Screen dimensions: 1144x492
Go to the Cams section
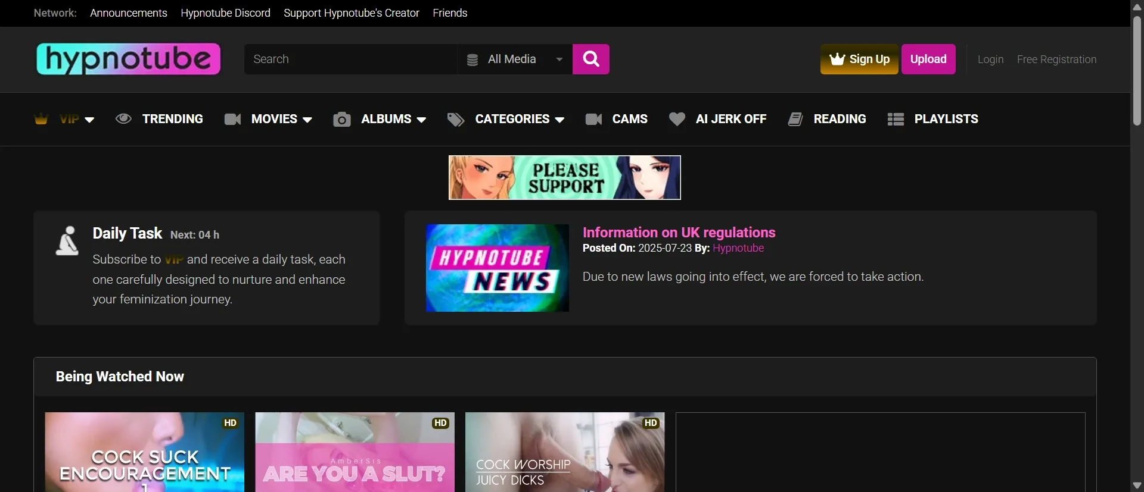(x=630, y=119)
